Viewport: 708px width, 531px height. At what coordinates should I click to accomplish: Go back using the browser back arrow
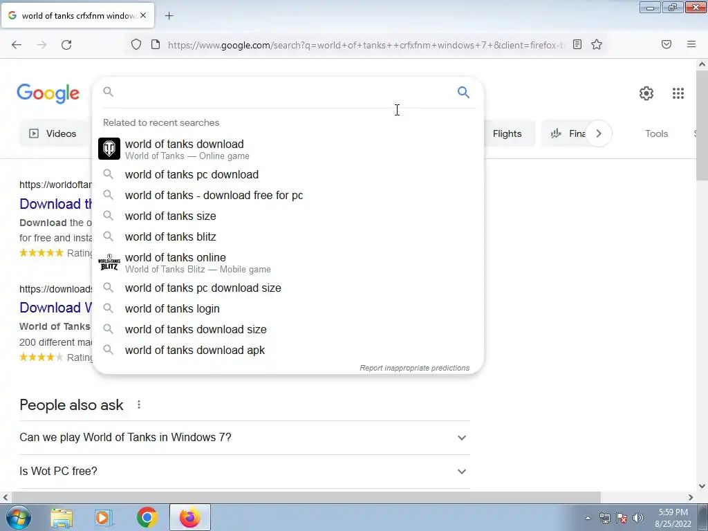[x=17, y=45]
